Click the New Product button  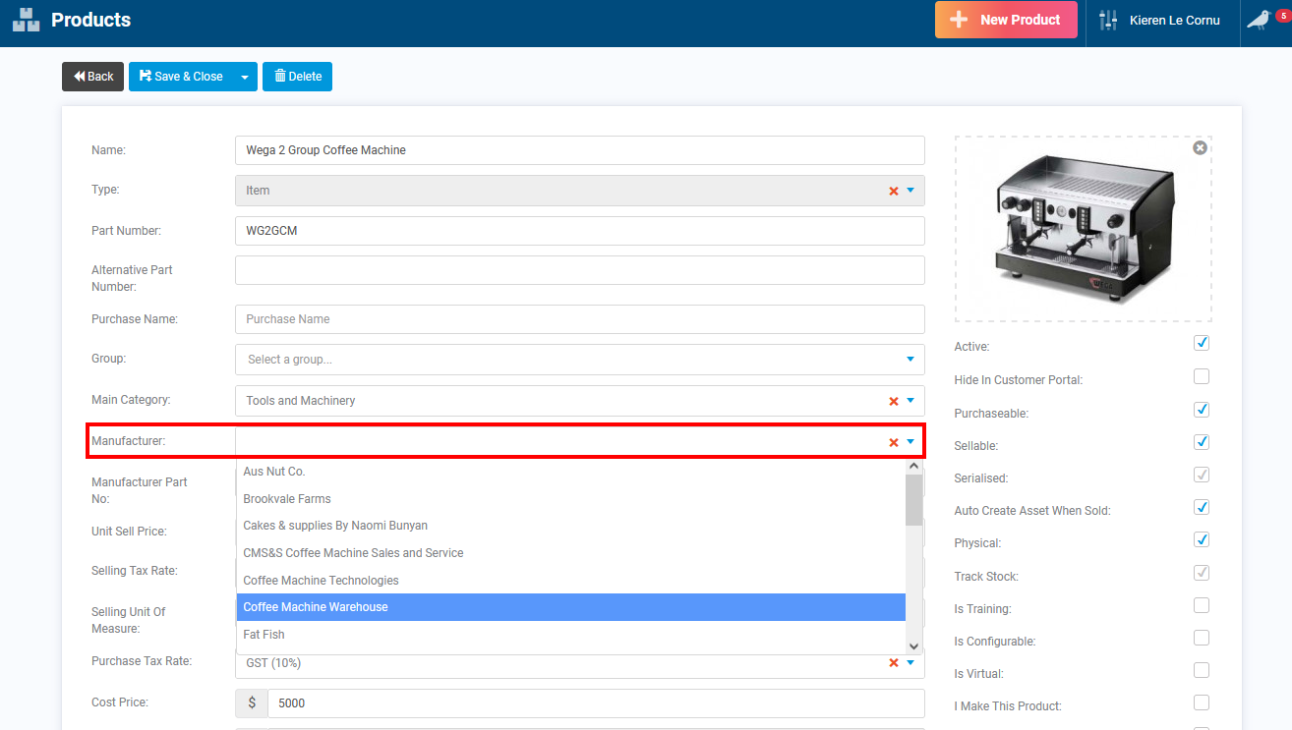click(x=1006, y=20)
